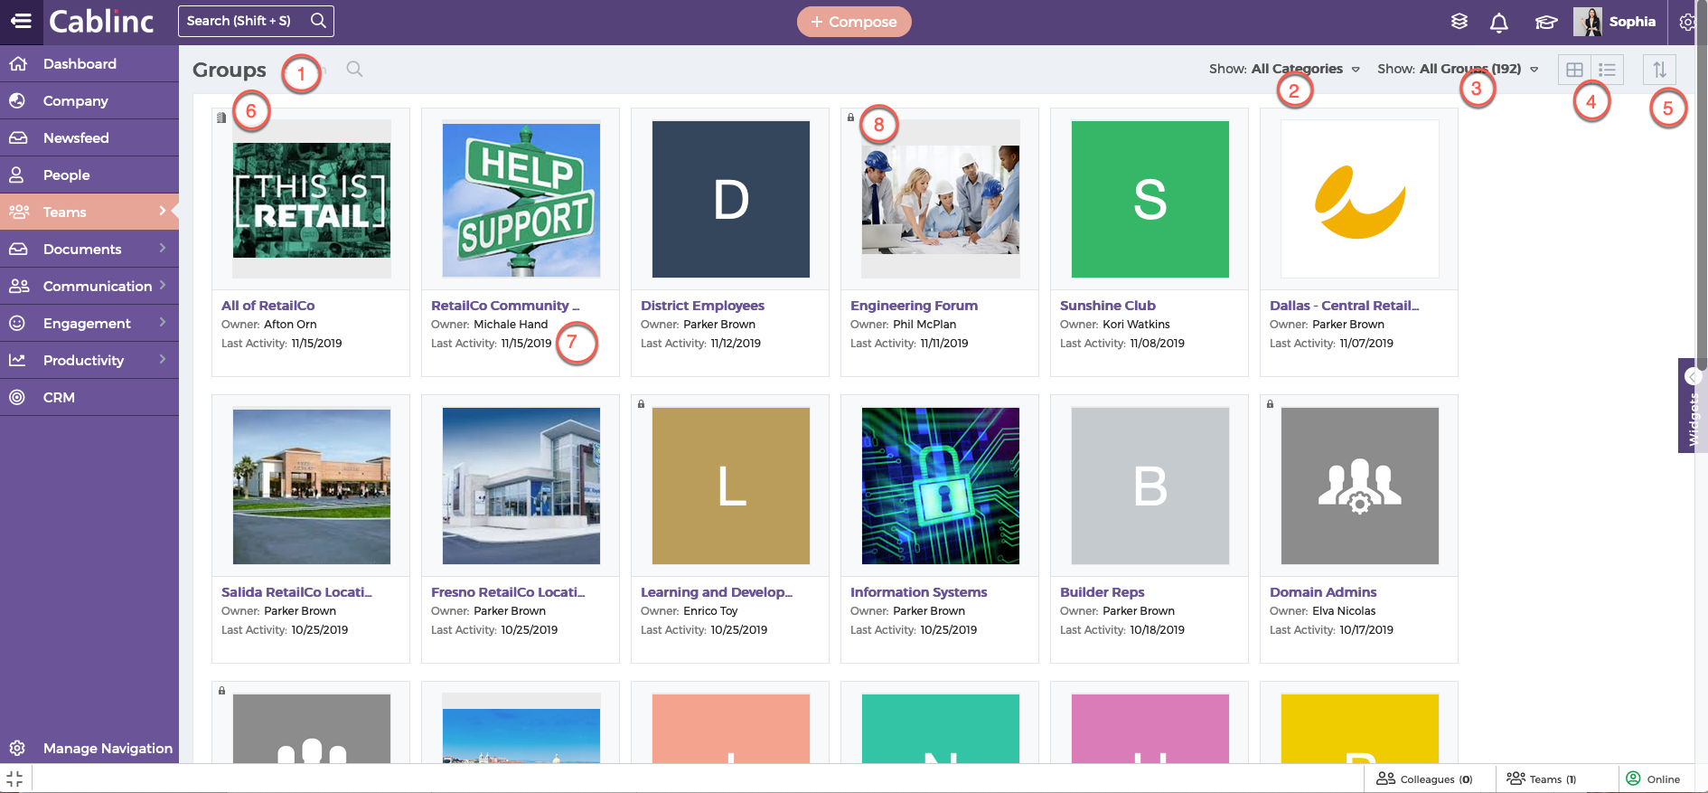Go to Company in sidebar
This screenshot has height=793, width=1708.
click(89, 100)
